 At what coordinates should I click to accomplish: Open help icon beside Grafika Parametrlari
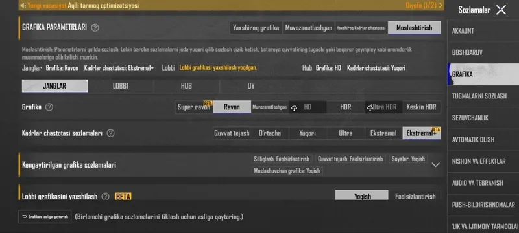95,28
